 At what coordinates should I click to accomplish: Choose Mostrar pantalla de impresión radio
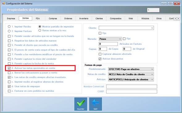40,27
